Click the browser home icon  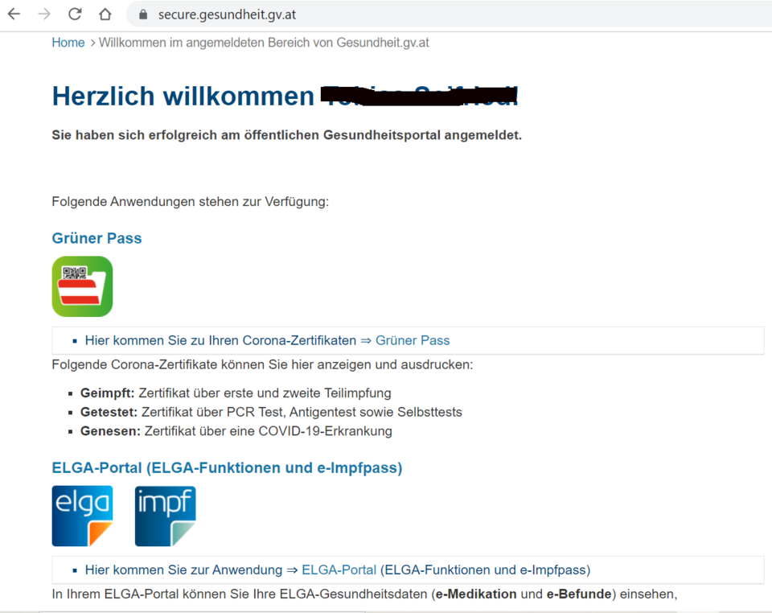tap(105, 14)
